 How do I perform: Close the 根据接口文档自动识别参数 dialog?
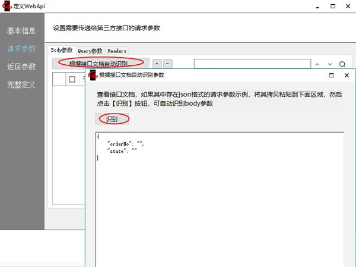click(x=347, y=75)
